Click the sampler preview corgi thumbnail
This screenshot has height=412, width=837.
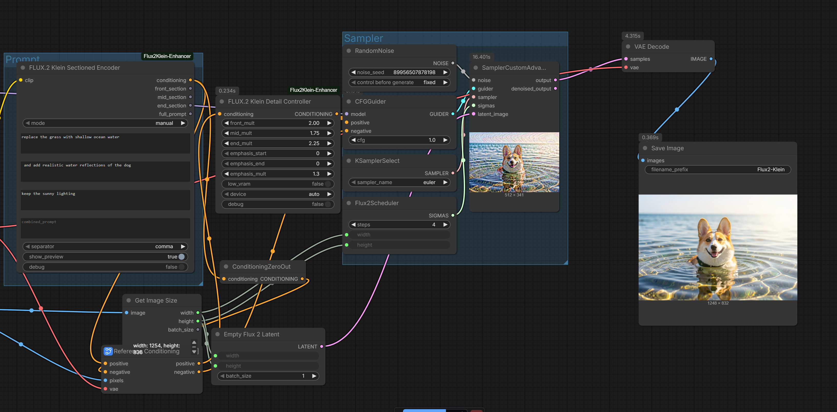click(x=514, y=162)
